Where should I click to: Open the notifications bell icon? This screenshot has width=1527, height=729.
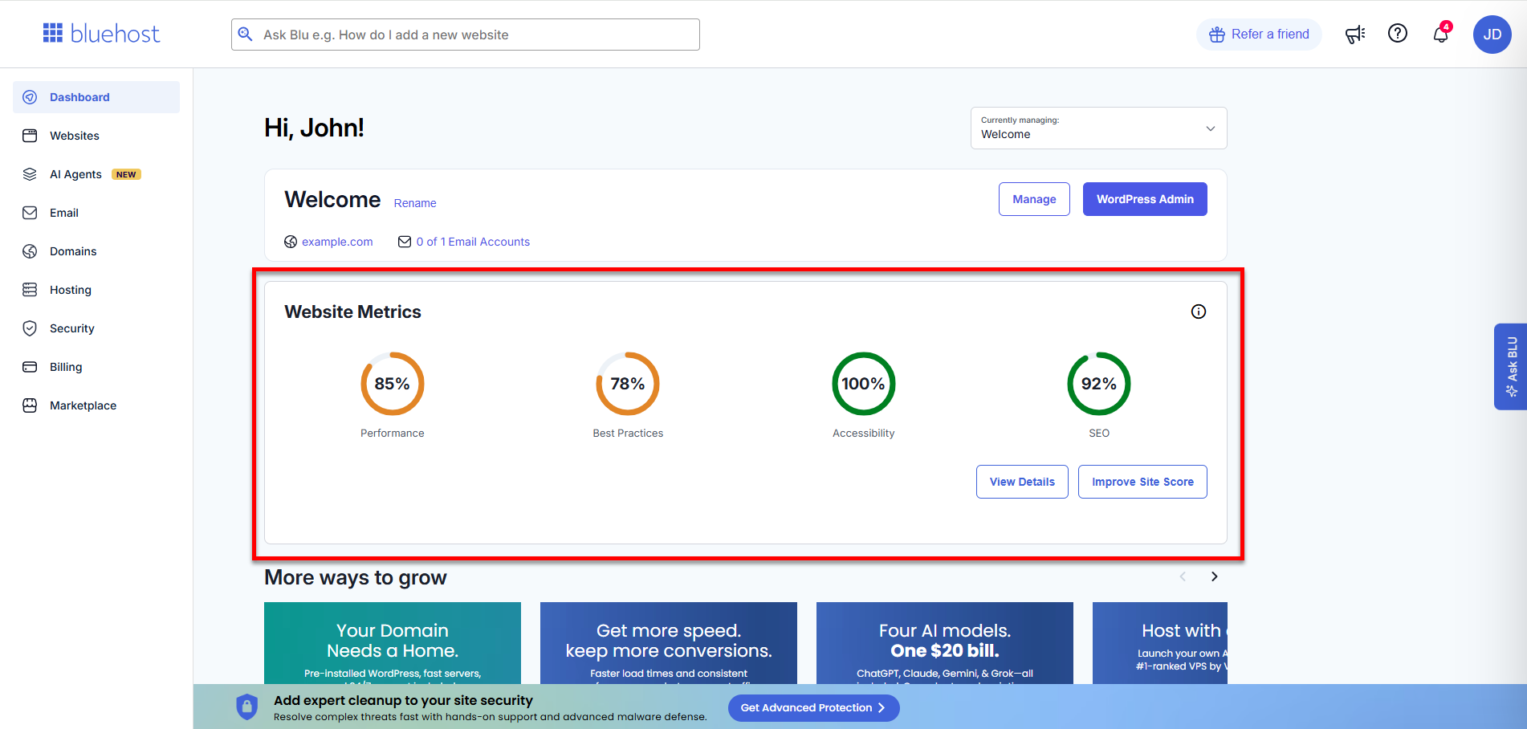[x=1441, y=34]
